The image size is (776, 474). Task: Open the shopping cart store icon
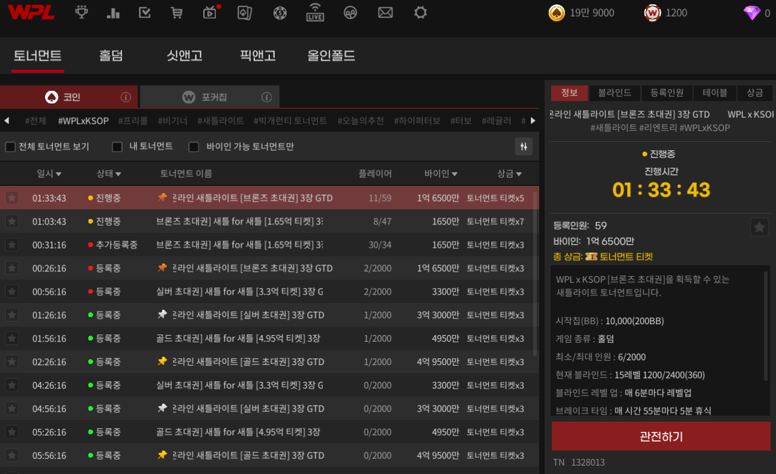[176, 13]
